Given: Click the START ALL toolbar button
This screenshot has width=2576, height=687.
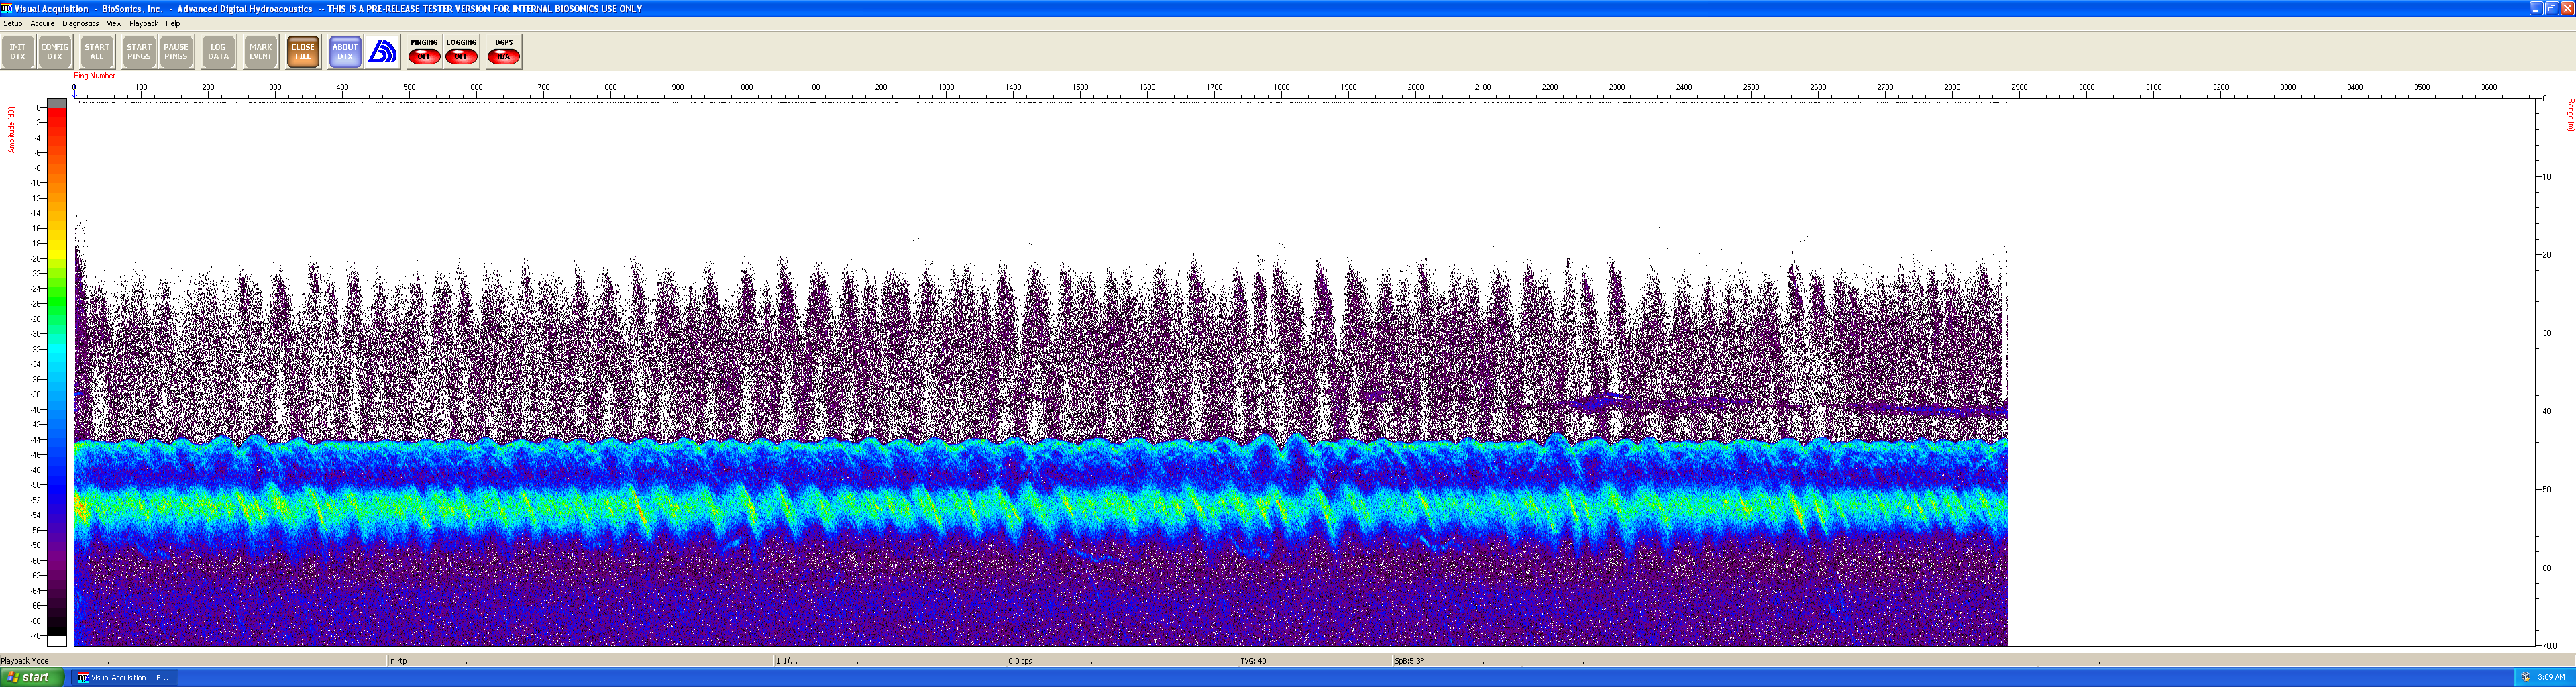Looking at the screenshot, I should pos(97,52).
